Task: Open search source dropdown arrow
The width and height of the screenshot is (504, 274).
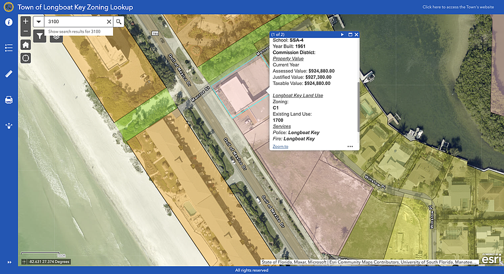Action: click(x=39, y=21)
